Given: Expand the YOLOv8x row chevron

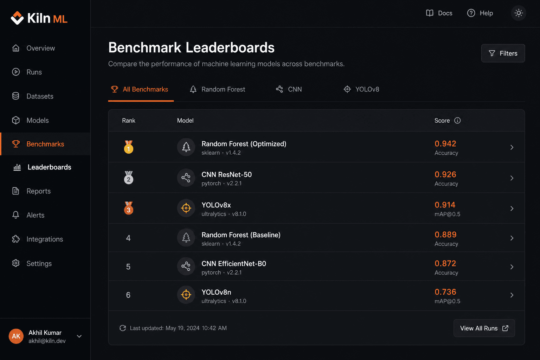Looking at the screenshot, I should [512, 208].
